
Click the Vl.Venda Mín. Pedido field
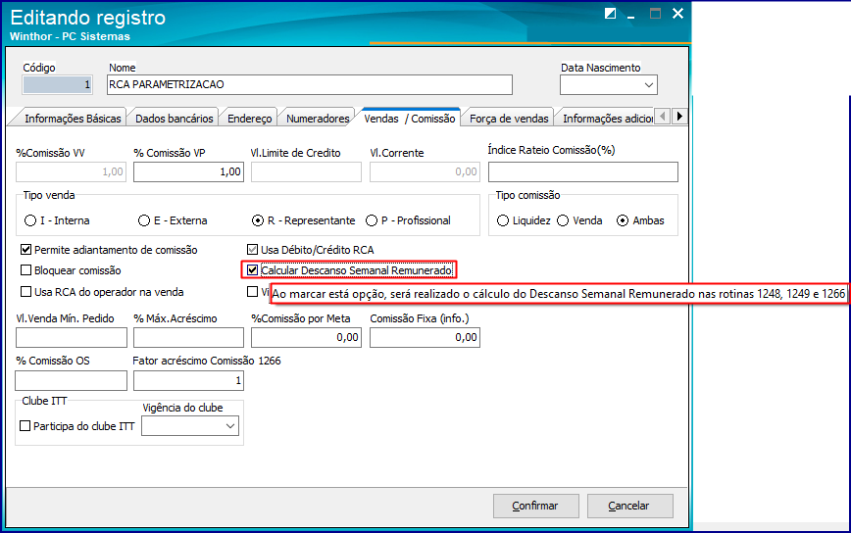[72, 338]
